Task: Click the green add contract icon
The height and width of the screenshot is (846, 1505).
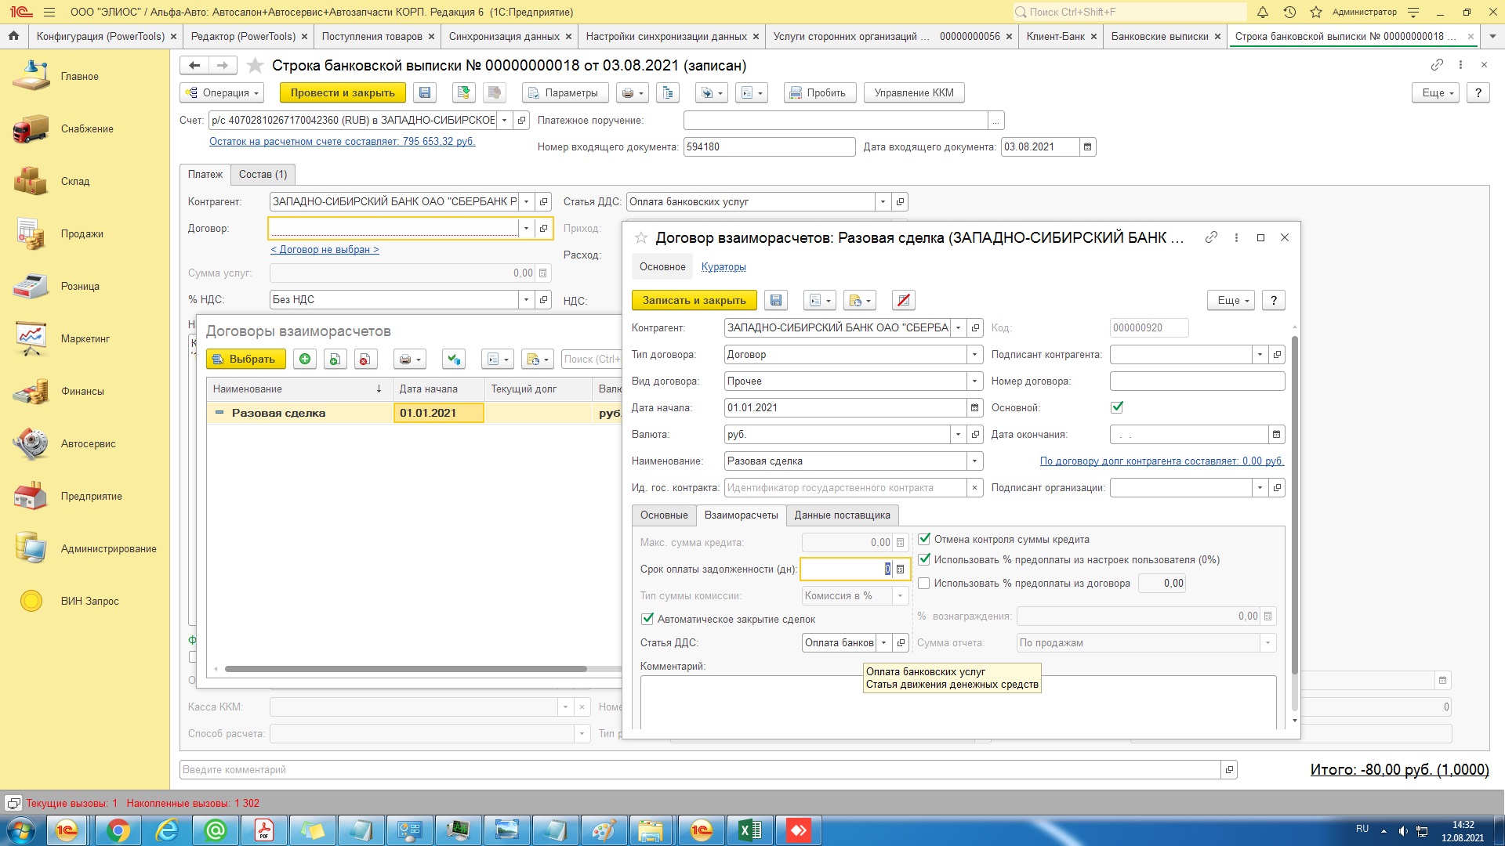Action: click(x=305, y=360)
